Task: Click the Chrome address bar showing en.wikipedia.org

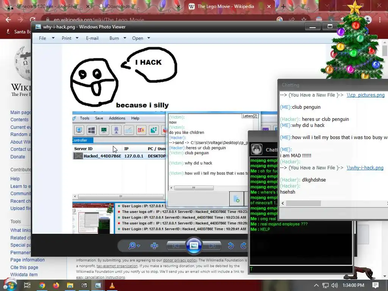Action: click(161, 20)
